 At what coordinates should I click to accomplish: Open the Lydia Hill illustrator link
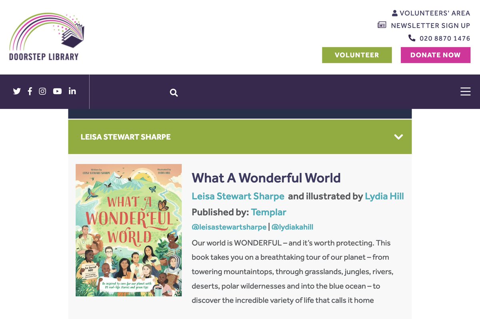click(x=384, y=196)
